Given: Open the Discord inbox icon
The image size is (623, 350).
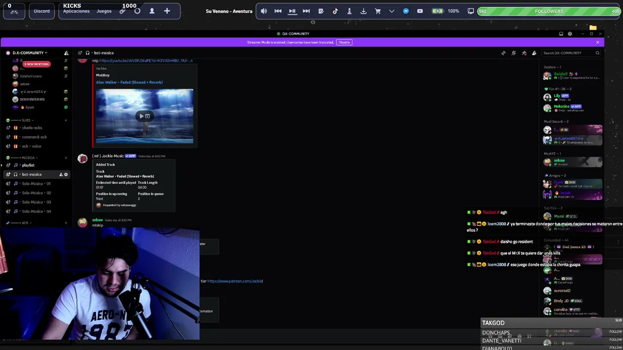Looking at the screenshot, I should click(561, 34).
